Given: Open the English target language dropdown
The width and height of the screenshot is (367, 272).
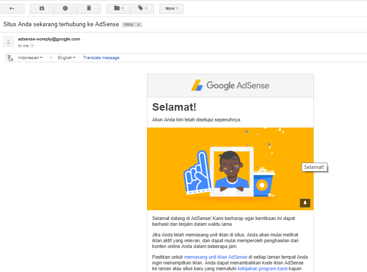Looking at the screenshot, I should (x=66, y=58).
